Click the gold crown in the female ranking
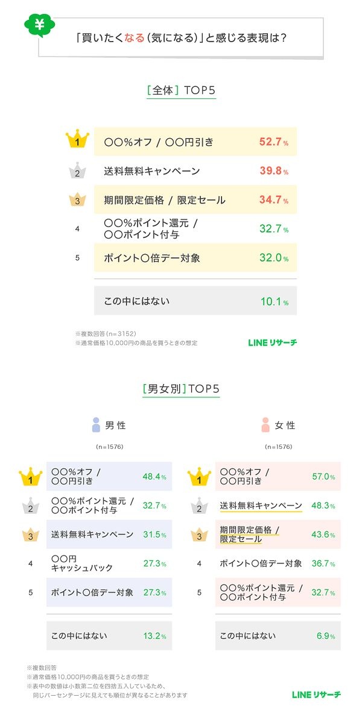The height and width of the screenshot is (712, 362). (x=199, y=476)
